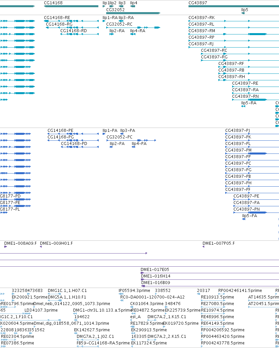Viewport: 279px width, 348px height.
Task: Click the Ilp5 gene label
Action: point(245,10)
